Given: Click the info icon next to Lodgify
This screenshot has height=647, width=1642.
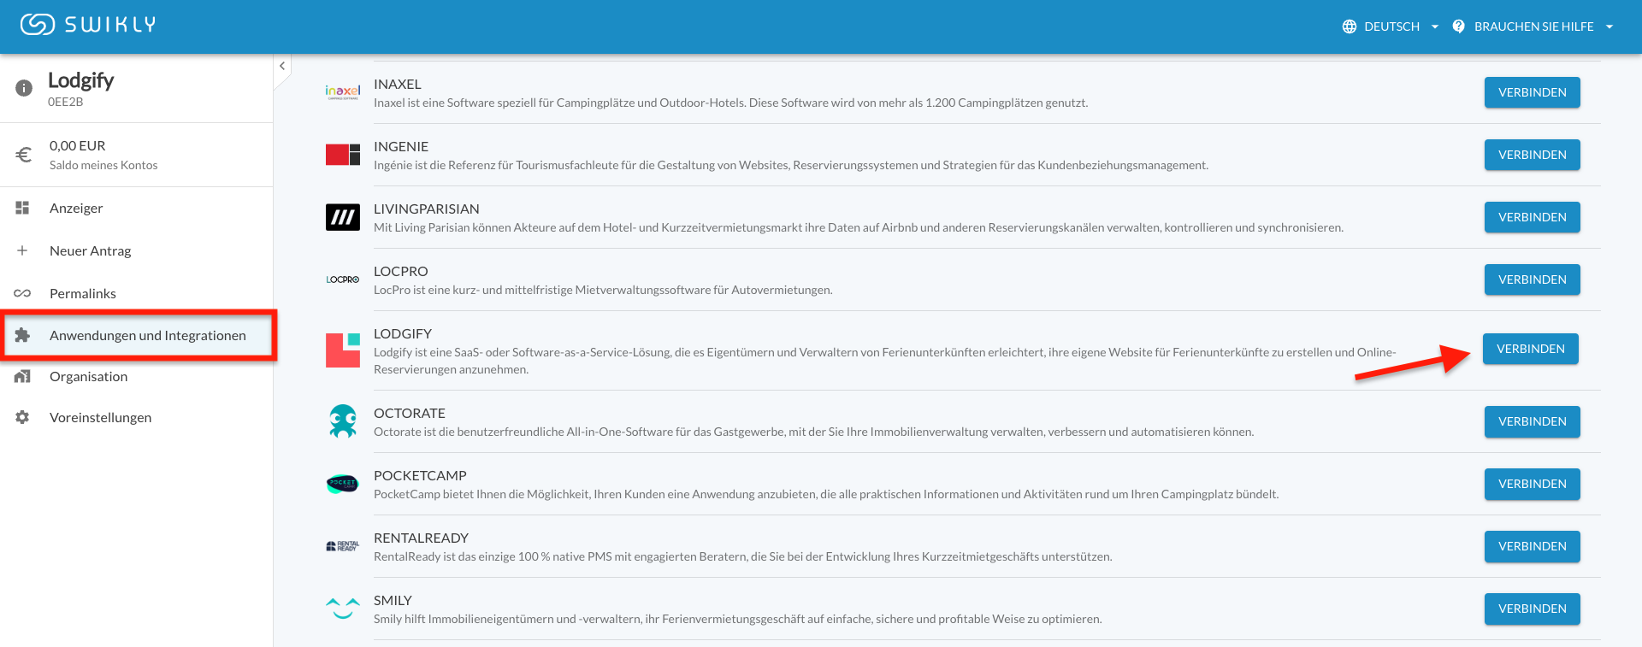Looking at the screenshot, I should point(24,87).
